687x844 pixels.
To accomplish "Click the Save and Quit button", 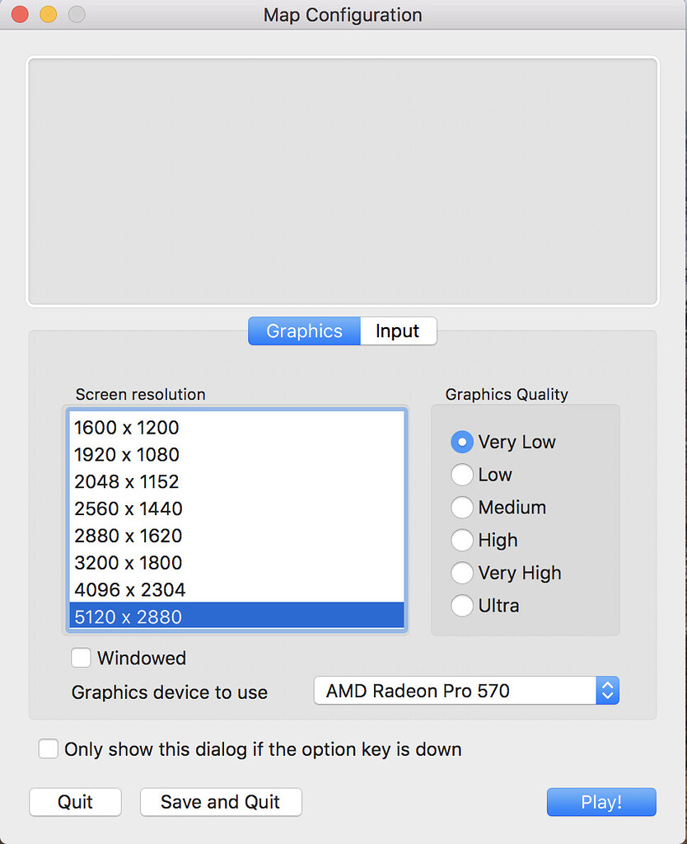I will coord(221,802).
